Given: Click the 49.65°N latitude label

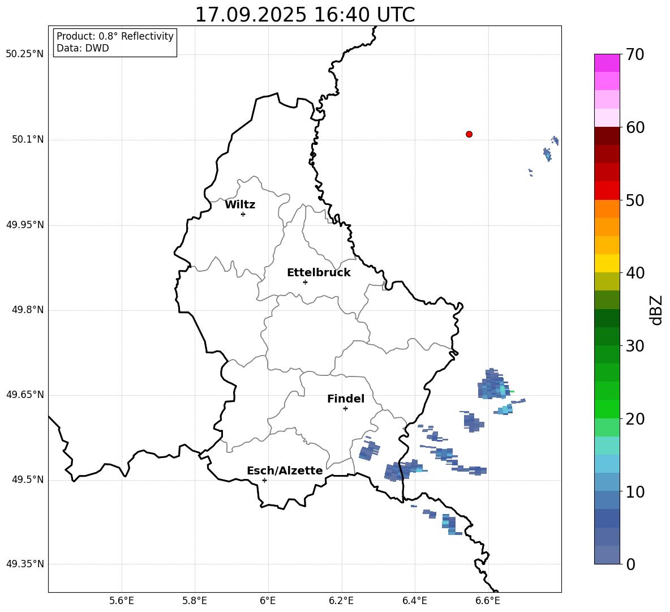Looking at the screenshot, I should coord(25,395).
